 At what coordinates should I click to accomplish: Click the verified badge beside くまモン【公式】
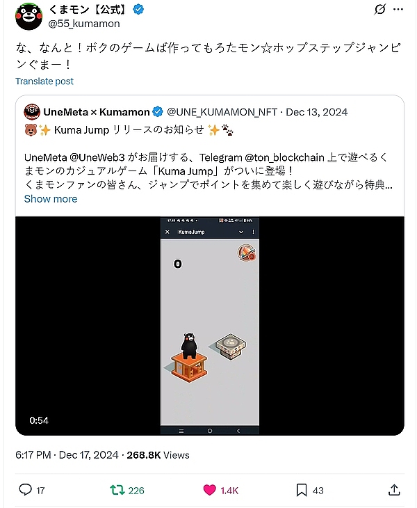click(138, 10)
